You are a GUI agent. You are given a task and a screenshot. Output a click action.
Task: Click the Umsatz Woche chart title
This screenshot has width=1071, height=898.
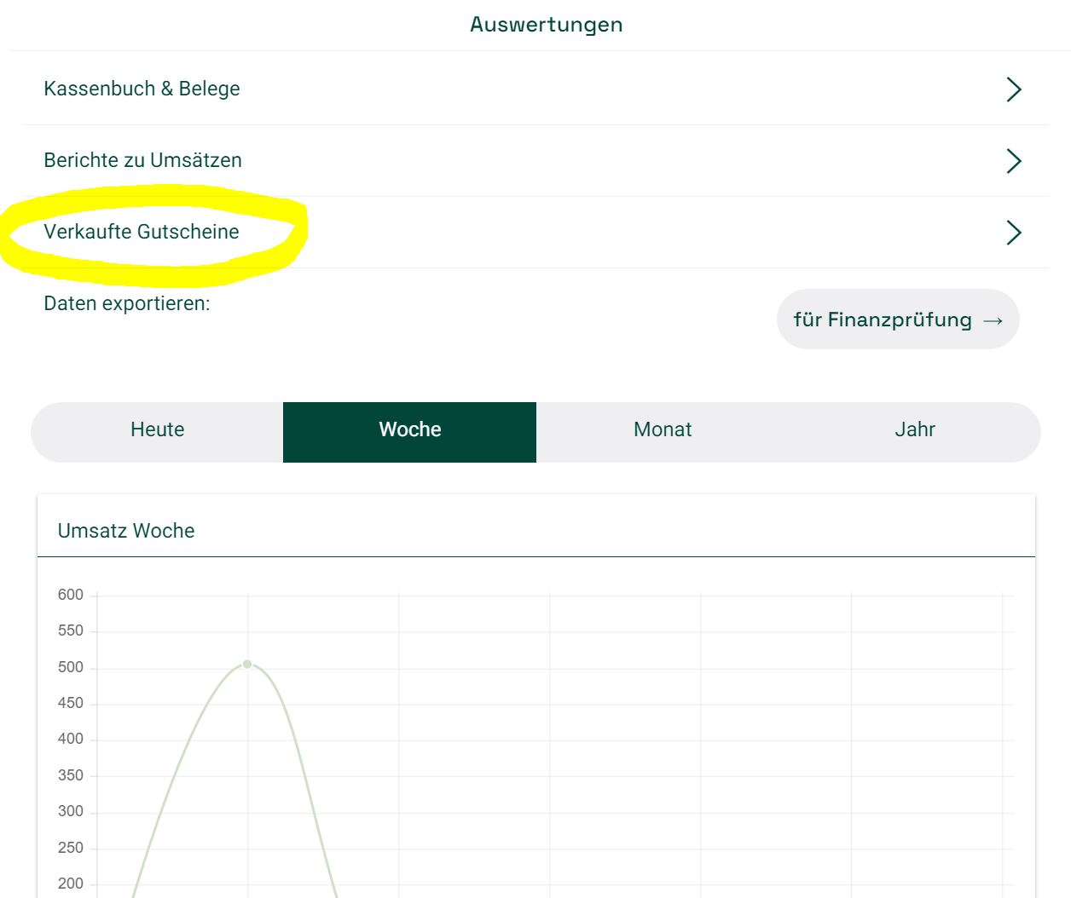126,531
